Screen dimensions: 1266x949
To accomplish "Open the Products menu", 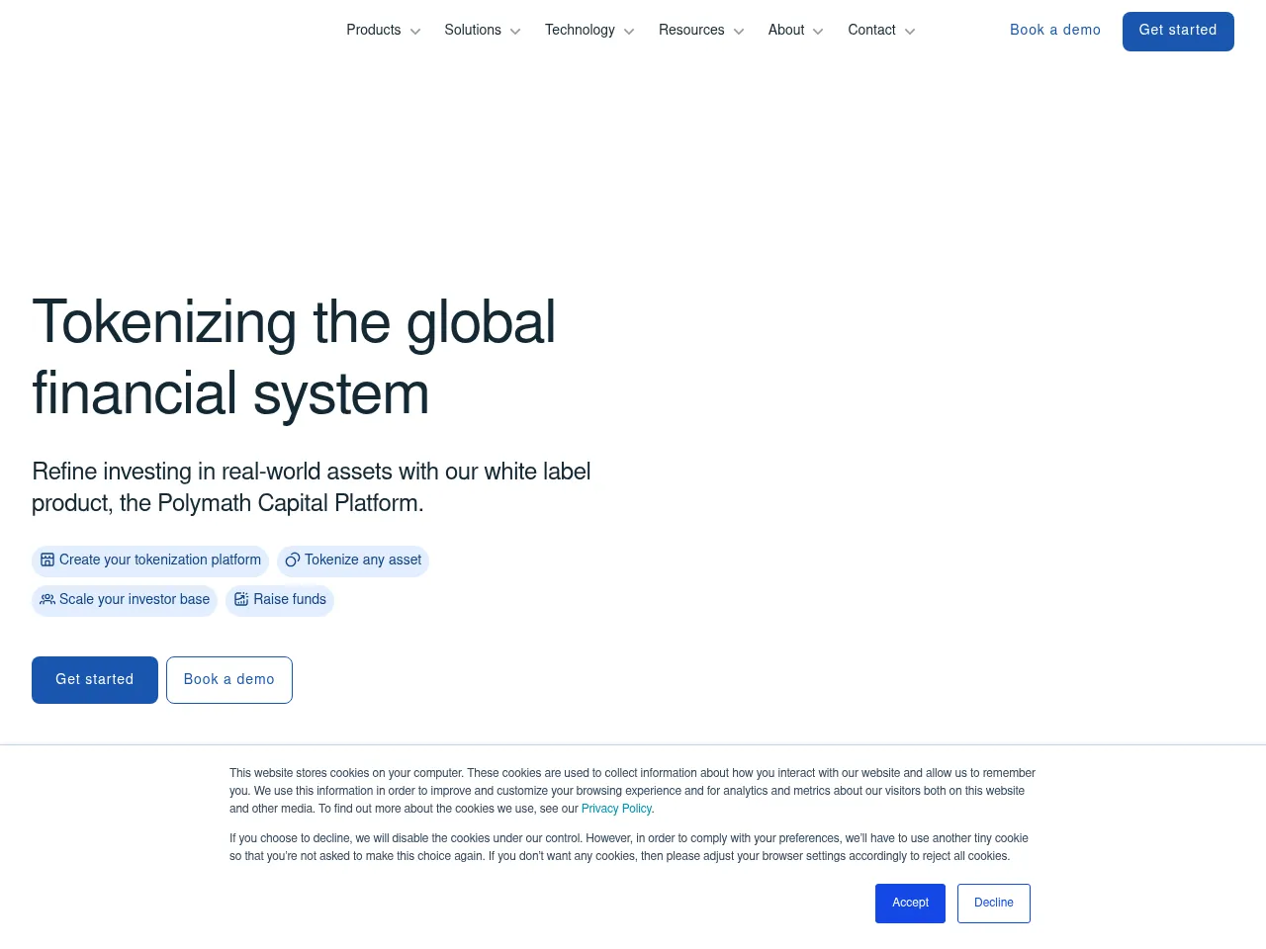I will pos(374,31).
